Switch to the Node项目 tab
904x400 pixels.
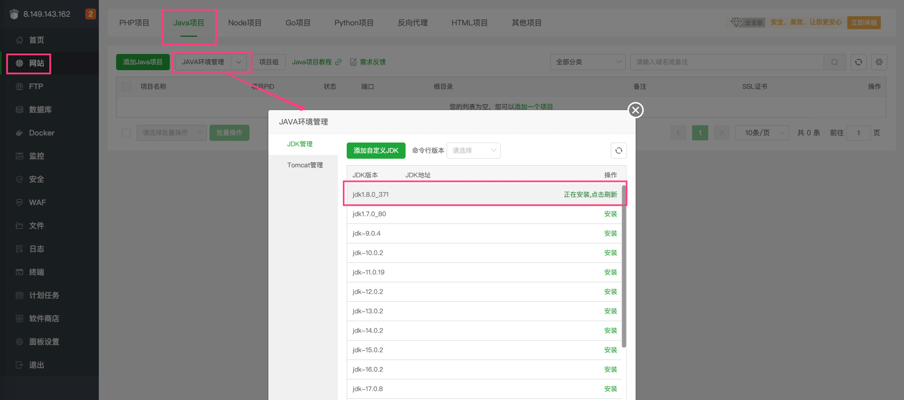[245, 23]
